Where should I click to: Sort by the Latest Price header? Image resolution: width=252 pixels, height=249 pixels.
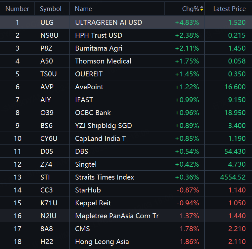(229, 9)
